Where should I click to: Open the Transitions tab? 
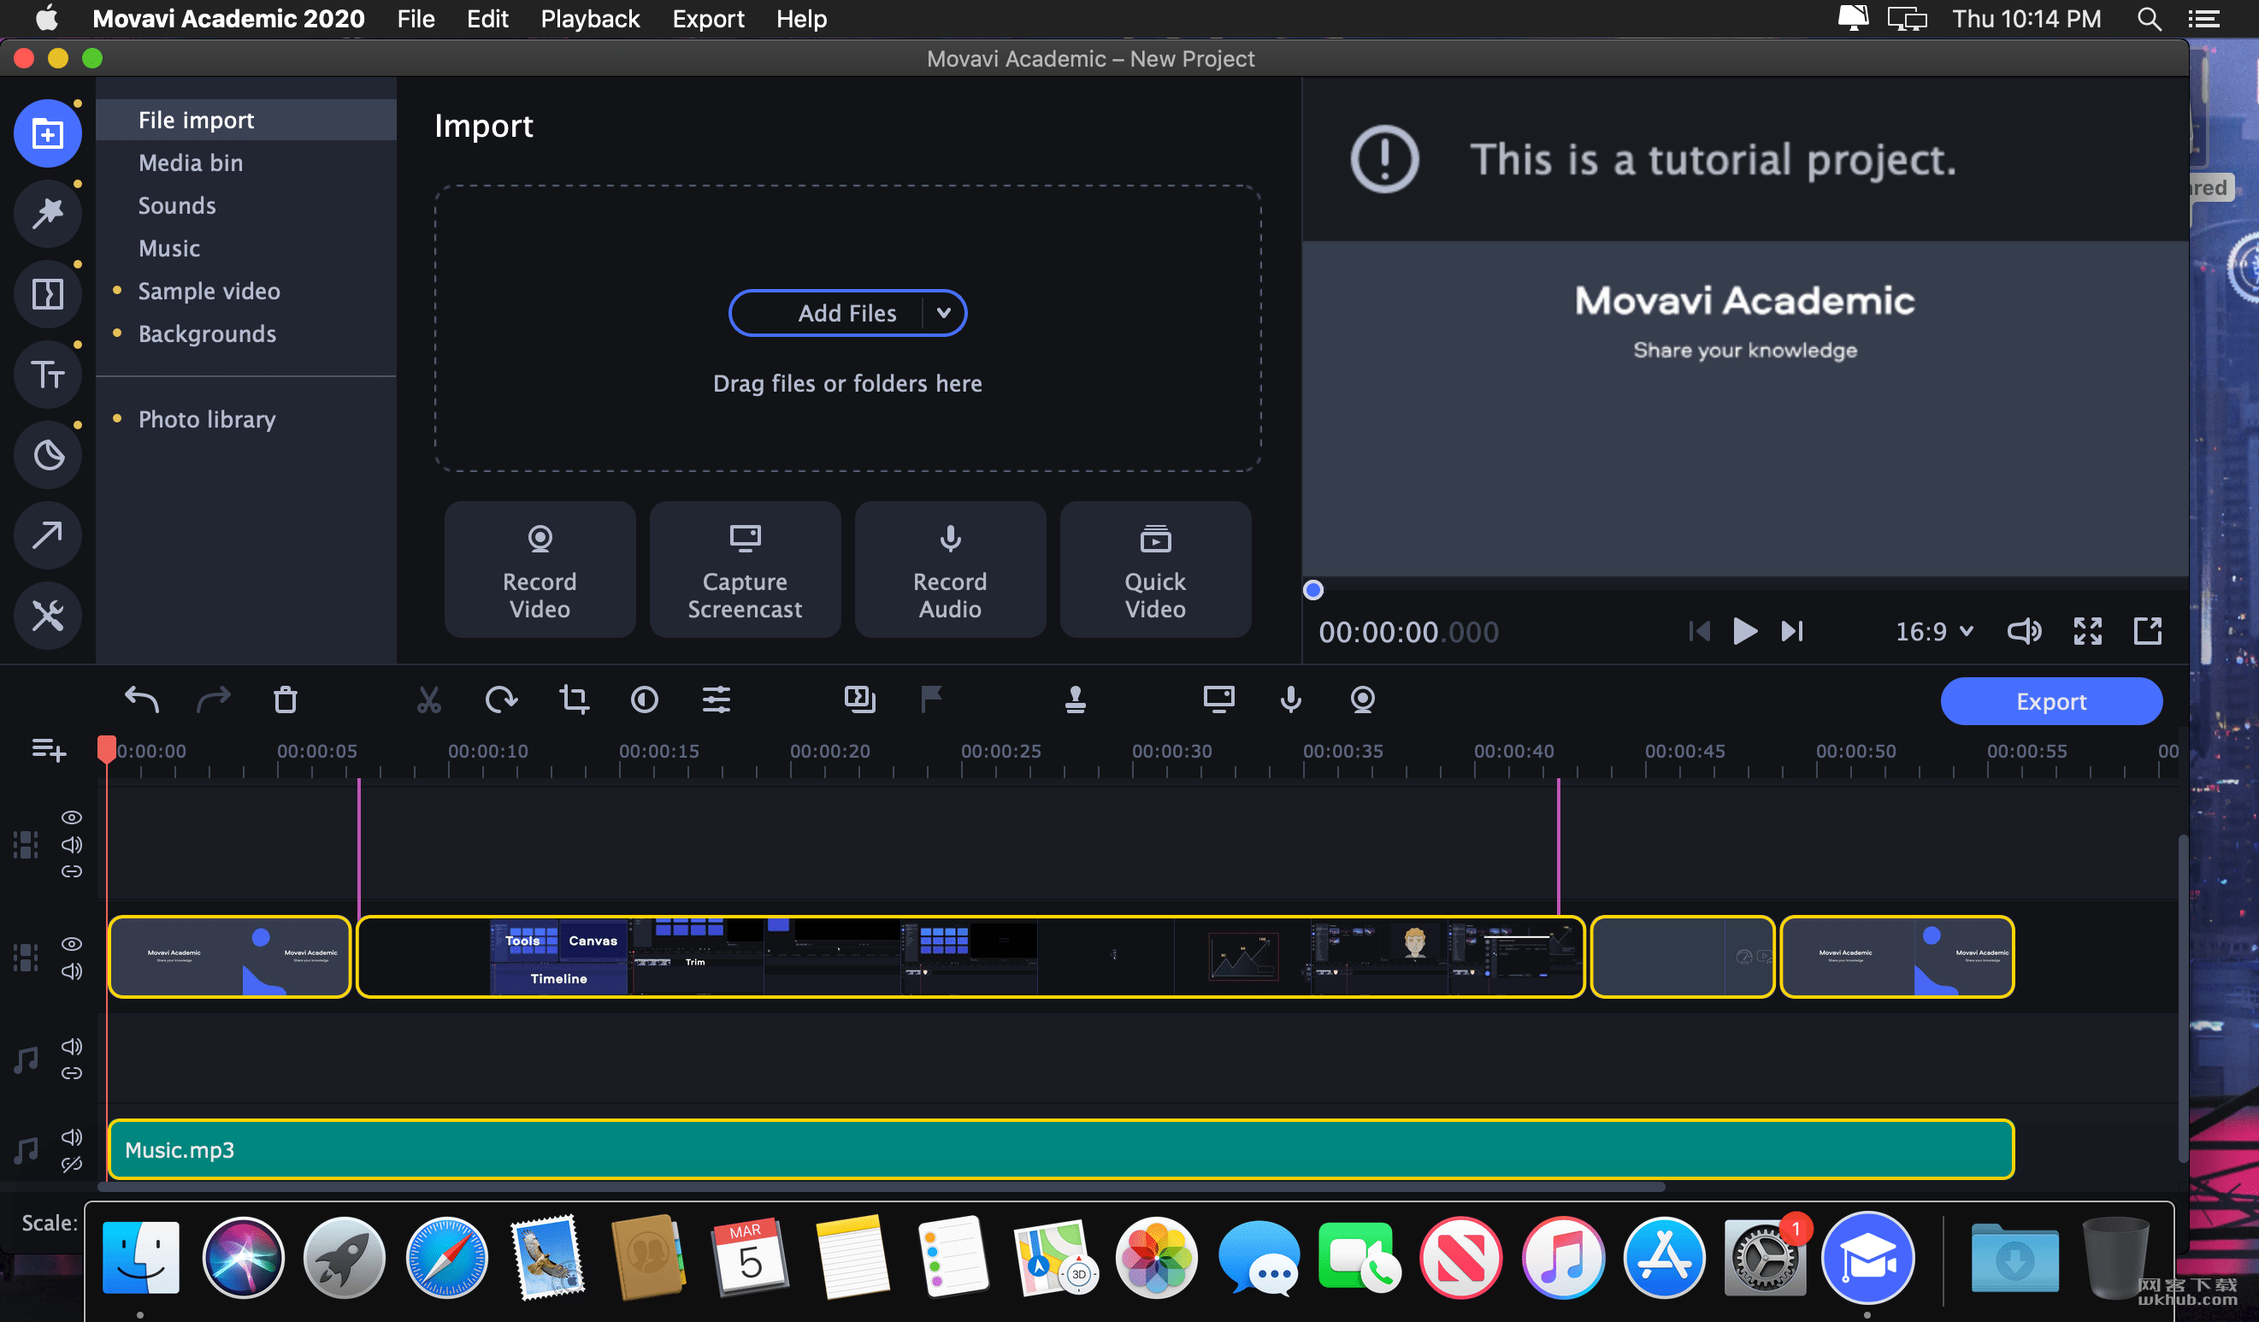tap(48, 294)
